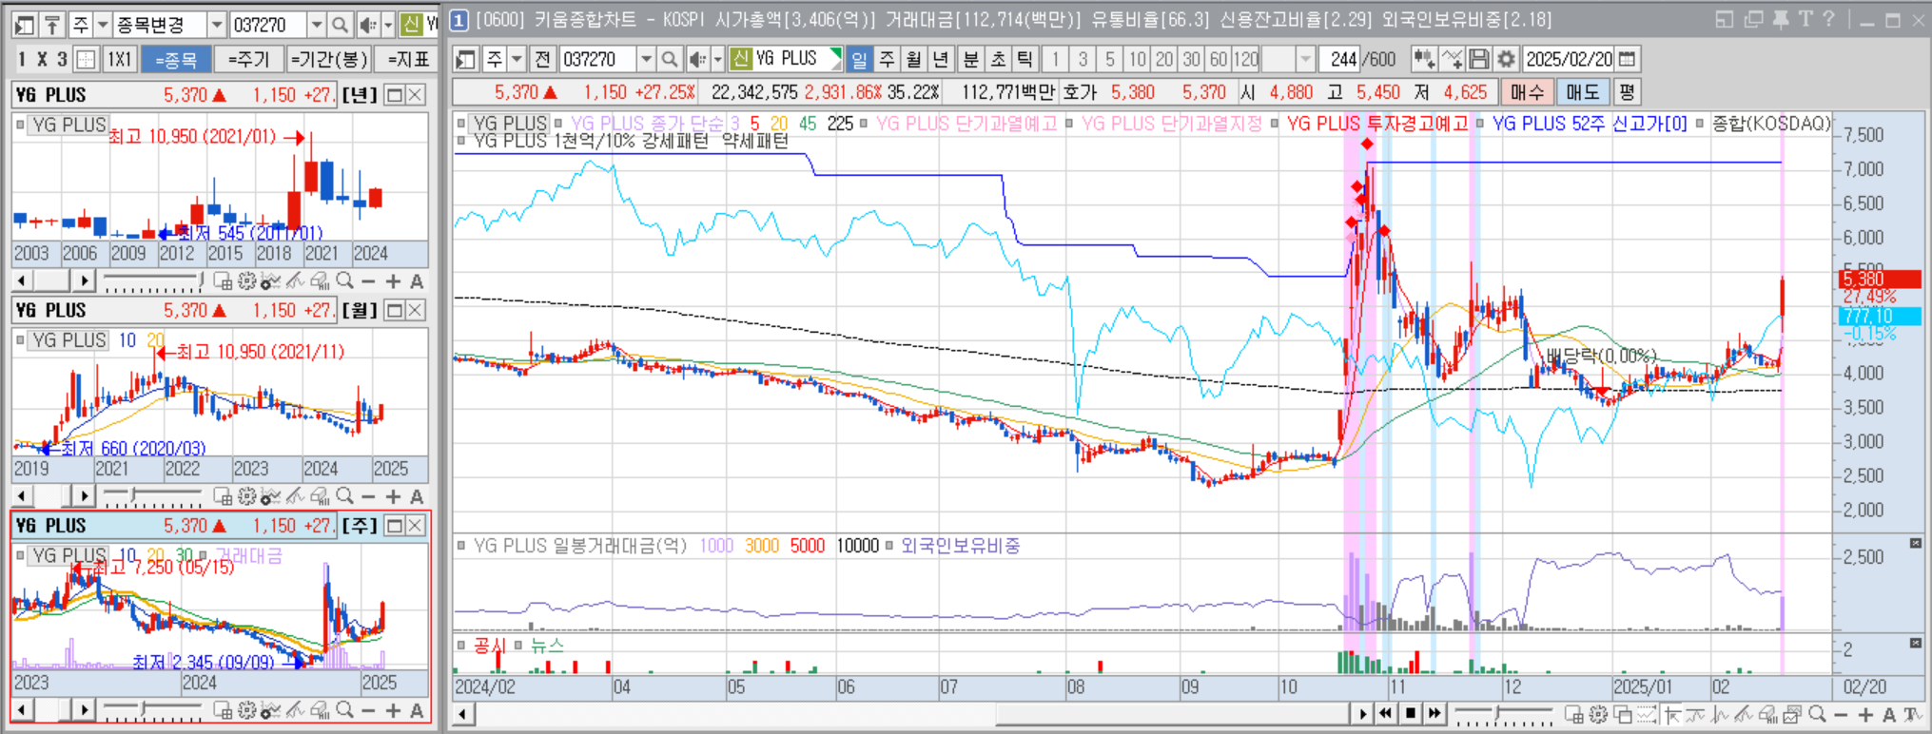Click the font T icon in the title bar

tap(1805, 19)
